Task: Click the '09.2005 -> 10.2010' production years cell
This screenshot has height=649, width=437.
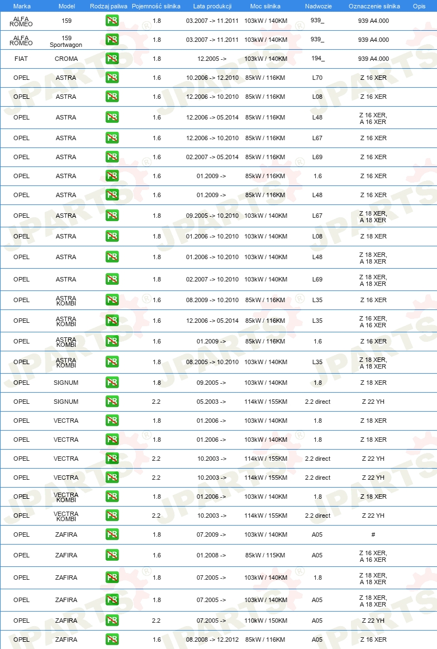Action: [212, 216]
